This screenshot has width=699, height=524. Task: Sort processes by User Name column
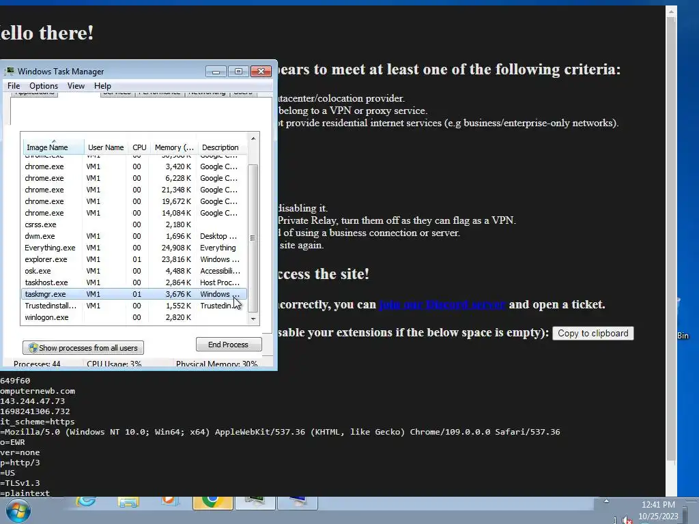pos(106,147)
